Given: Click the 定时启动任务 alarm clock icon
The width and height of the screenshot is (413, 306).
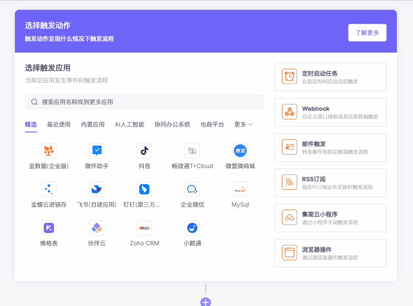Looking at the screenshot, I should [x=289, y=77].
